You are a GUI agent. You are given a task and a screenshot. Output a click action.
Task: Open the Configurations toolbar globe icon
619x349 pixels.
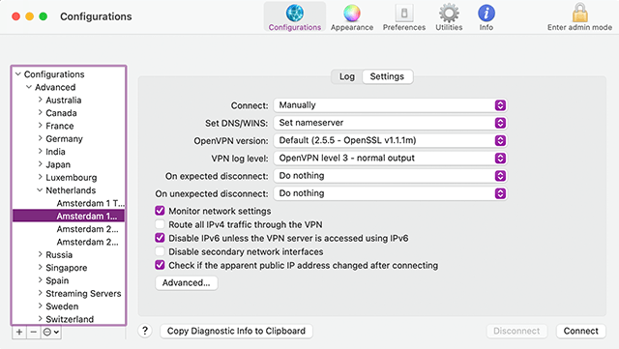coord(294,13)
